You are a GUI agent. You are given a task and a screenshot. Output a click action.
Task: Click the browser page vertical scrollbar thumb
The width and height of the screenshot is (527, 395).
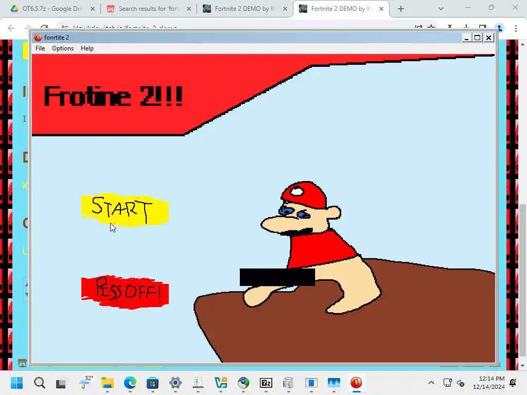pyautogui.click(x=522, y=280)
